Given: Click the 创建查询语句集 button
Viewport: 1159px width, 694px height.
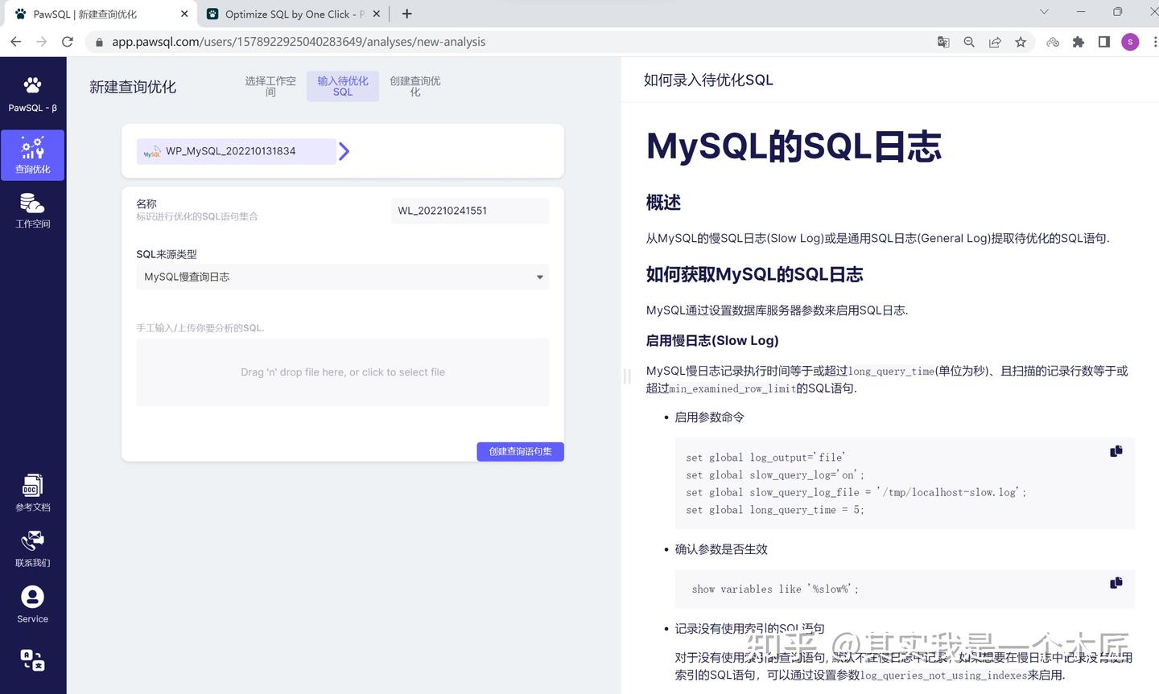Looking at the screenshot, I should coord(519,451).
